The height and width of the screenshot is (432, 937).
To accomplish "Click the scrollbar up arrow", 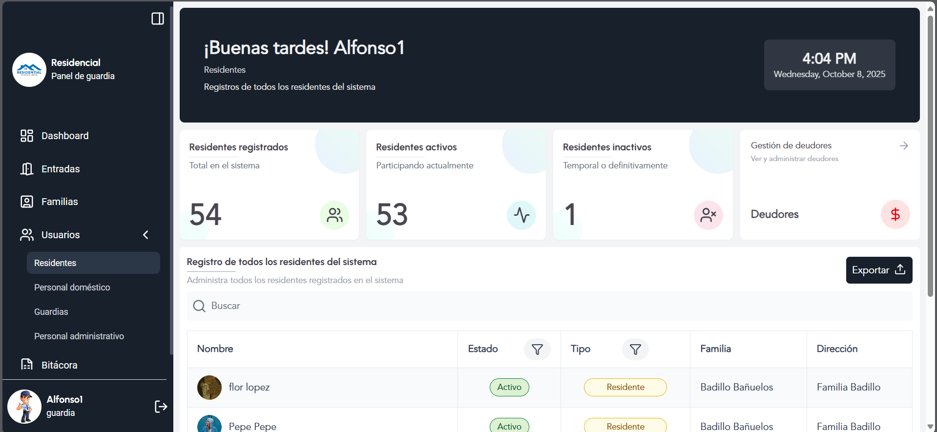I will pos(930,8).
